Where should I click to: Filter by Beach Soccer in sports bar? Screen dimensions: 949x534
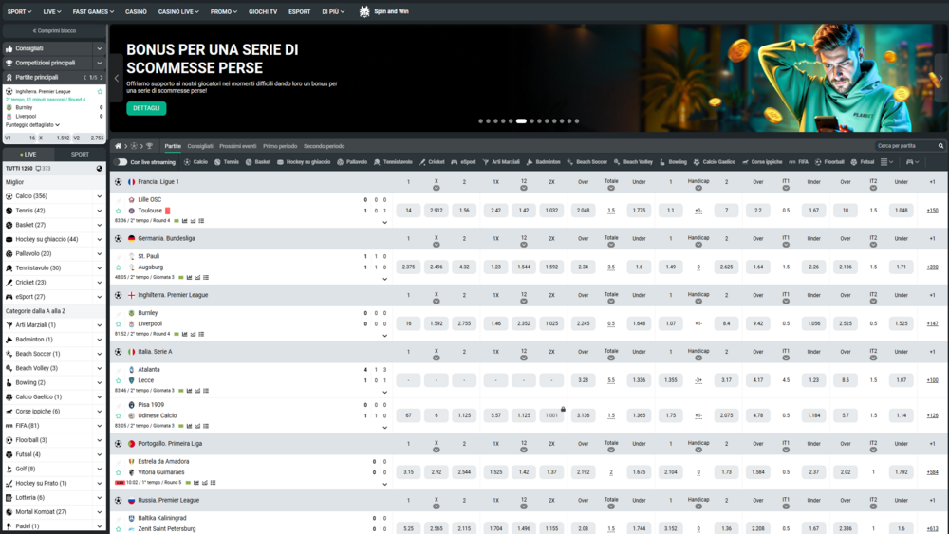pos(586,162)
